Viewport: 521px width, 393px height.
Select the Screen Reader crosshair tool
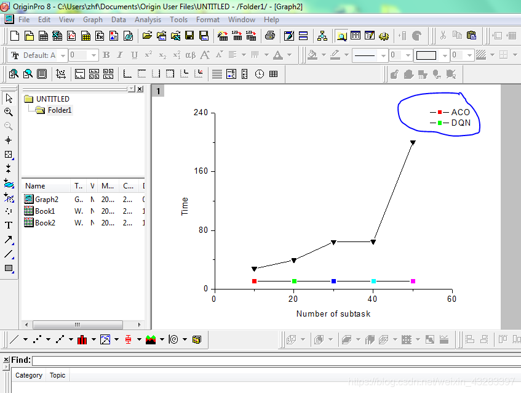9,140
